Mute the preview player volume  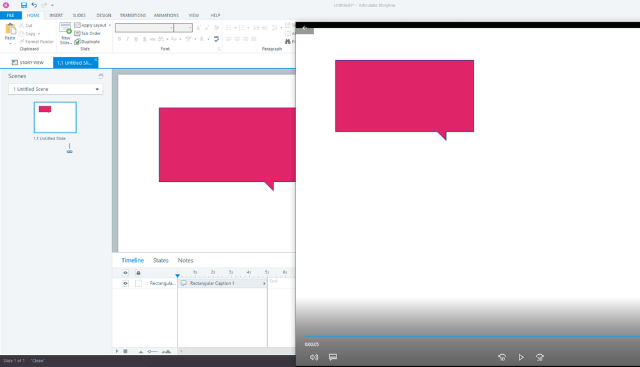(x=314, y=357)
